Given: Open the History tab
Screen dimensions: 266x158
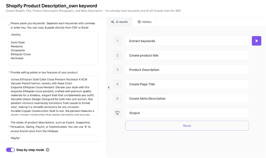Looking at the screenshot, I should 144,22.
